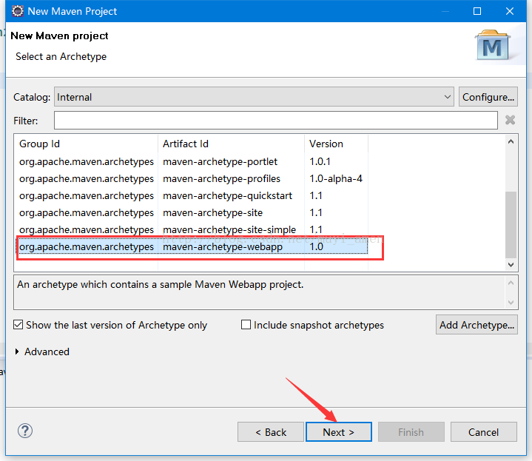Click the Maven wizard M banner icon
This screenshot has width=532, height=461.
[x=491, y=46]
